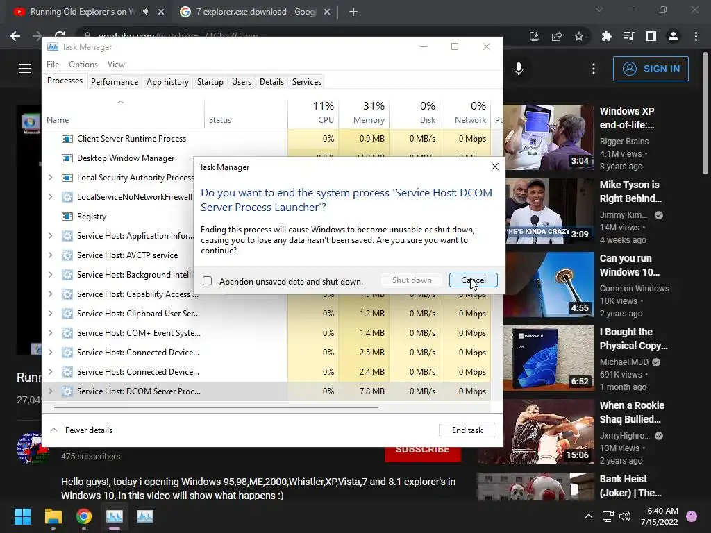
Task: Open YouTube settings three-dot menu
Action: (594, 69)
